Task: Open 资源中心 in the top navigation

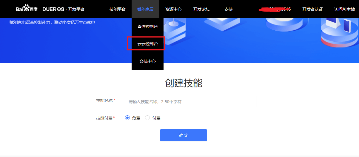Action: click(x=173, y=9)
